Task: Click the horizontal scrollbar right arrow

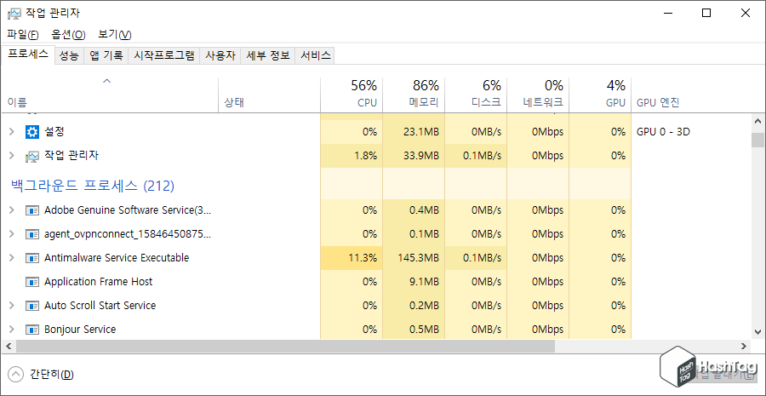Action: (744, 346)
